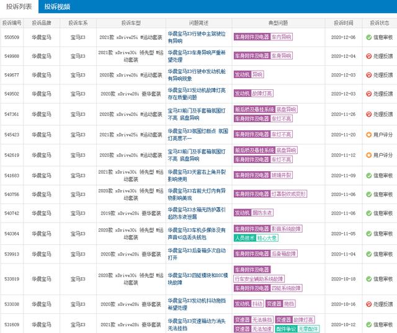
Task: Click green check icon for complaint 540742
Action: pos(368,213)
